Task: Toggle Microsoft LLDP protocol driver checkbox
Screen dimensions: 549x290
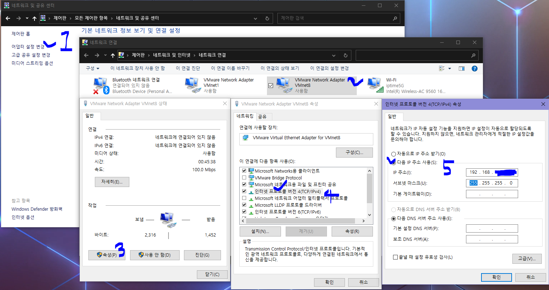Action: (x=244, y=205)
